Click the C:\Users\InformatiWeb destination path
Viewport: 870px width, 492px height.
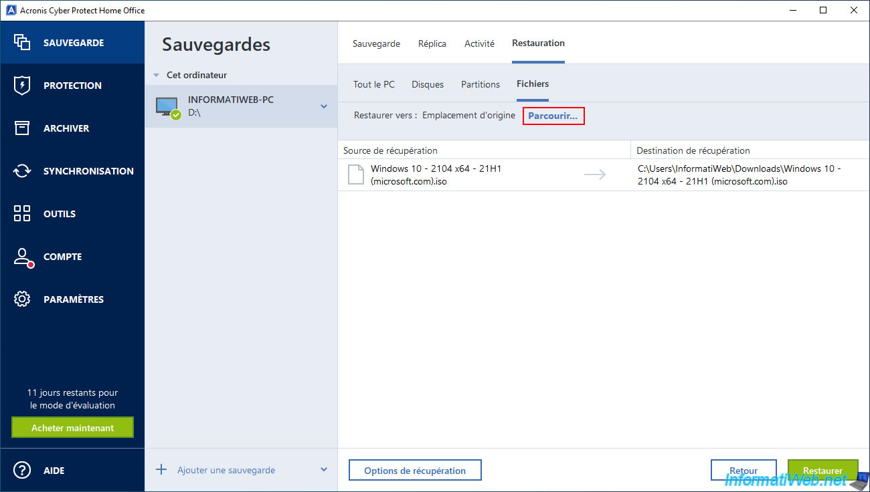point(739,175)
